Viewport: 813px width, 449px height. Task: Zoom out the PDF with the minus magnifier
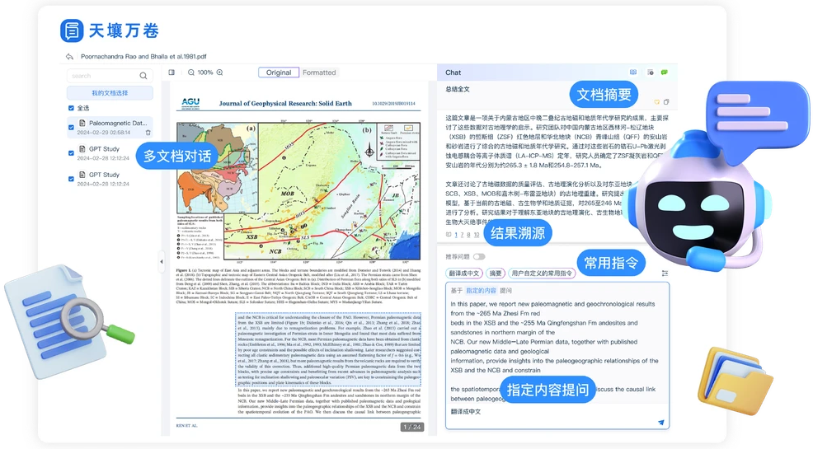[x=191, y=72]
